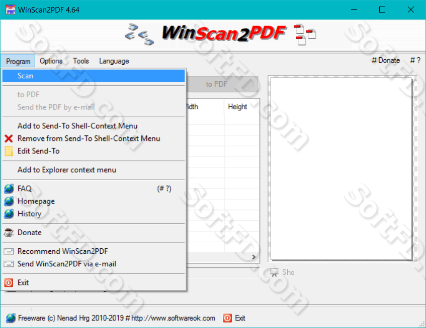This screenshot has height=328, width=426.
Task: Click the WinScan2PDF banner logo
Action: click(x=224, y=33)
